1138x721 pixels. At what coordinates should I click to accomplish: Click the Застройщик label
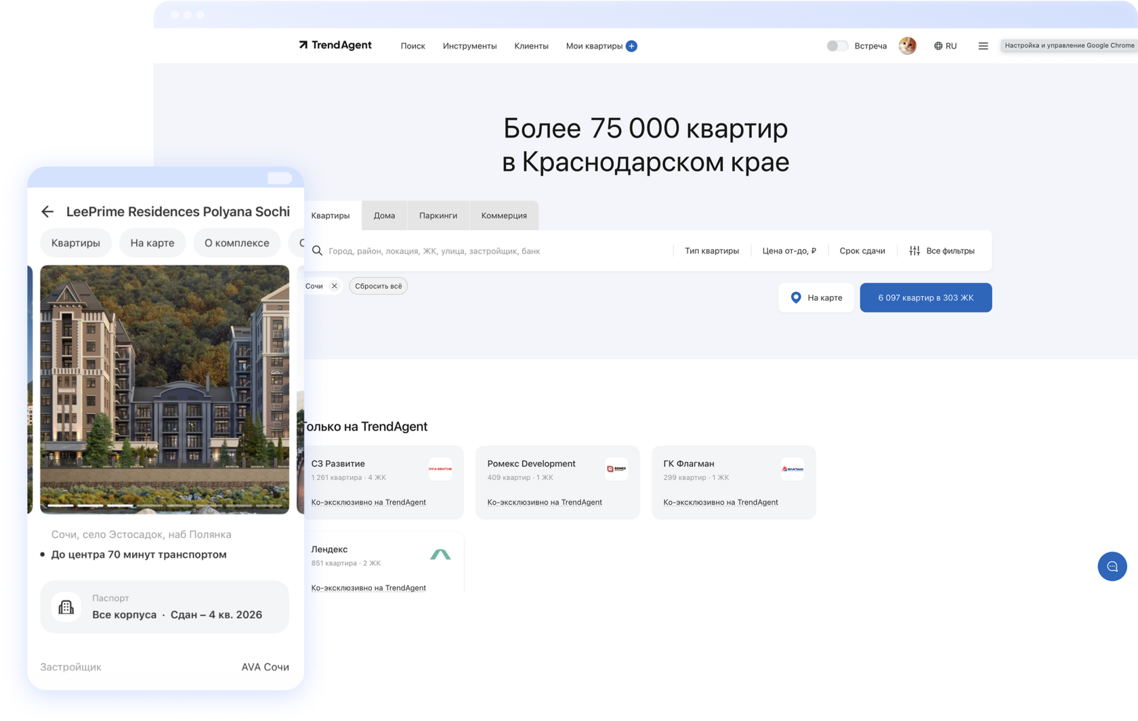pyautogui.click(x=71, y=667)
